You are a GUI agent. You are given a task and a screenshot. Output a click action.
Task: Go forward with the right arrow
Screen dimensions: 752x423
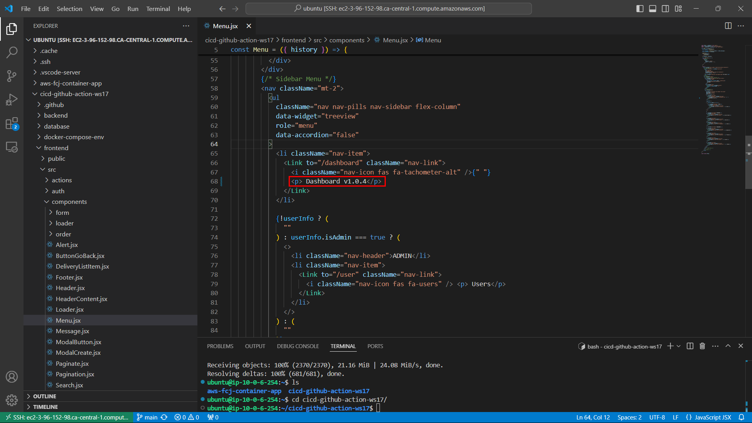coord(235,9)
